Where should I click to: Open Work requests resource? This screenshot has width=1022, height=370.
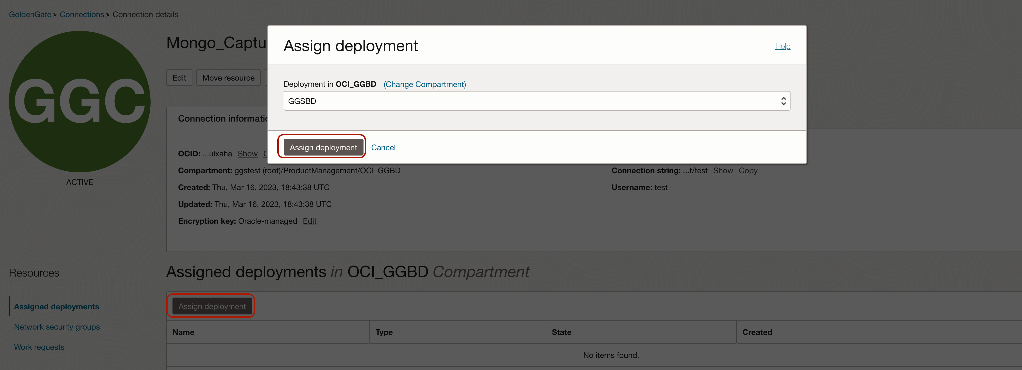(39, 347)
